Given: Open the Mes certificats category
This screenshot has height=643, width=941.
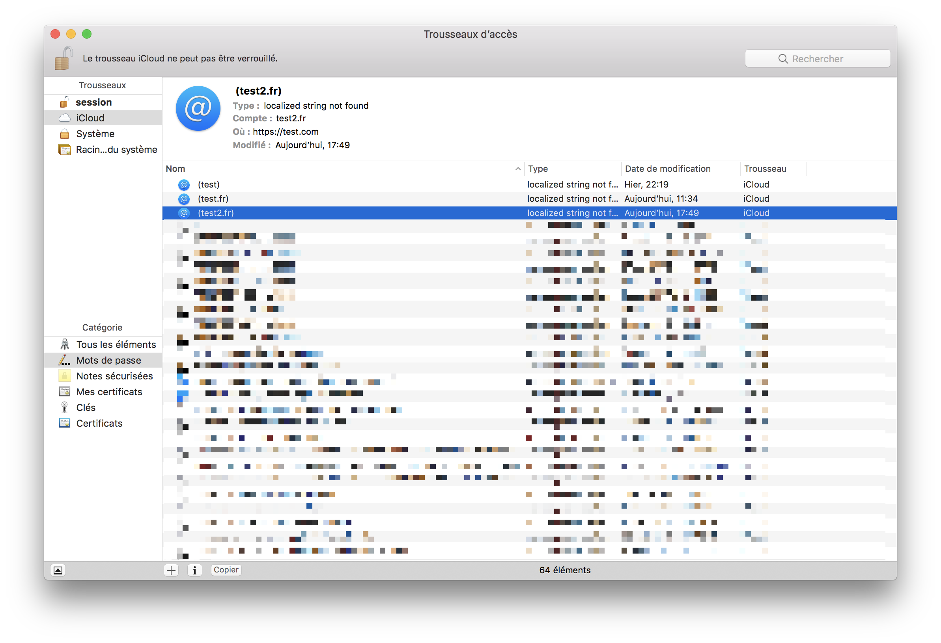Looking at the screenshot, I should click(109, 392).
